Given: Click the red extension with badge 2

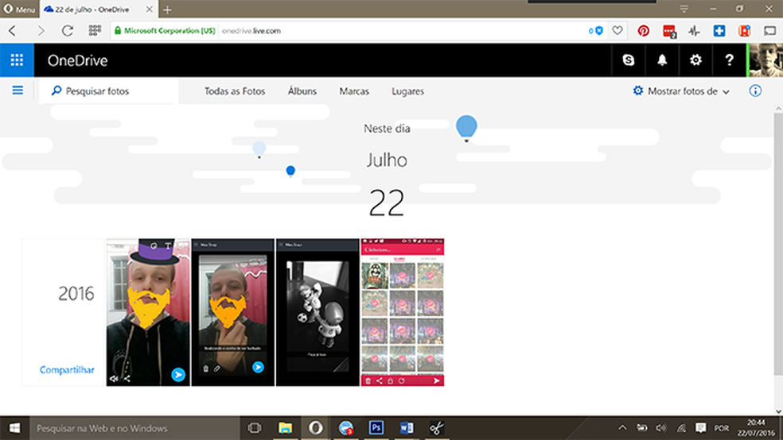Looking at the screenshot, I should (669, 31).
